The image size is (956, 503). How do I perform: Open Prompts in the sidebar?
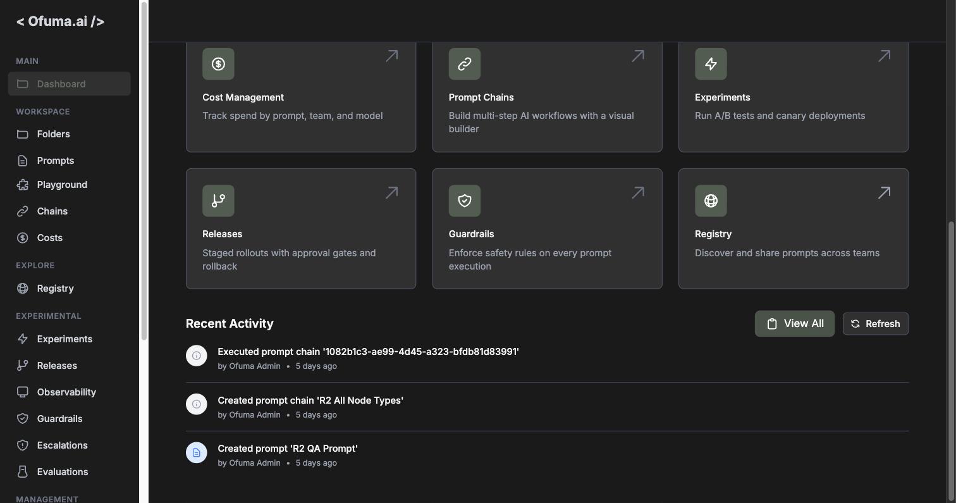tap(70, 161)
